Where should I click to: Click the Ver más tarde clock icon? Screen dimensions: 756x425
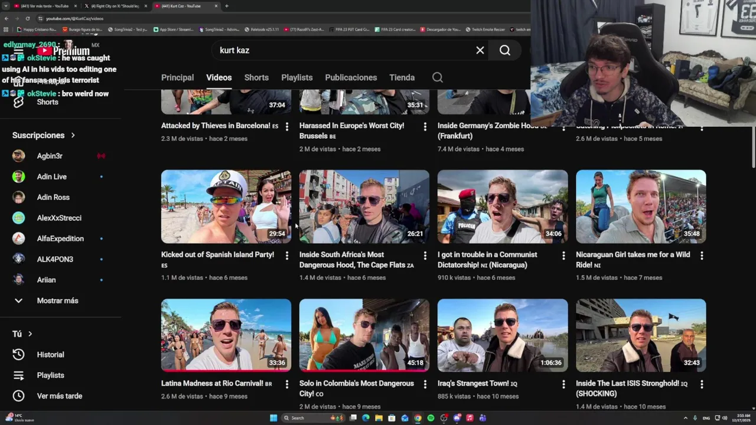tap(18, 396)
